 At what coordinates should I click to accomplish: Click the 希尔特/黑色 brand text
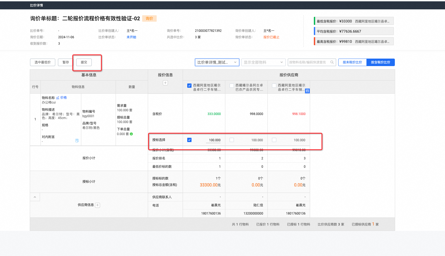(x=91, y=128)
